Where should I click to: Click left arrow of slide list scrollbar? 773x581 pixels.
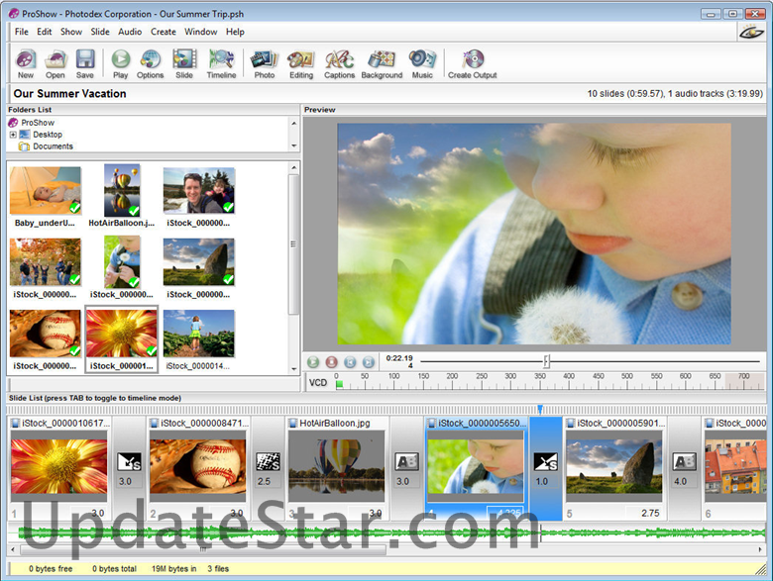coord(13,549)
